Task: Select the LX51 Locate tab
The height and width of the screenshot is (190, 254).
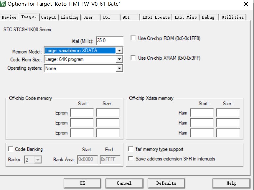Action: point(156,17)
